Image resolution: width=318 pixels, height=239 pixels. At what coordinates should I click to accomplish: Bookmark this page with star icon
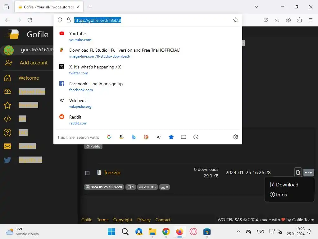pyautogui.click(x=235, y=20)
